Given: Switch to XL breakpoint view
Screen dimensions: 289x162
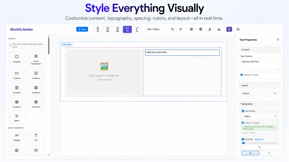Looking at the screenshot, I should 137,29.
